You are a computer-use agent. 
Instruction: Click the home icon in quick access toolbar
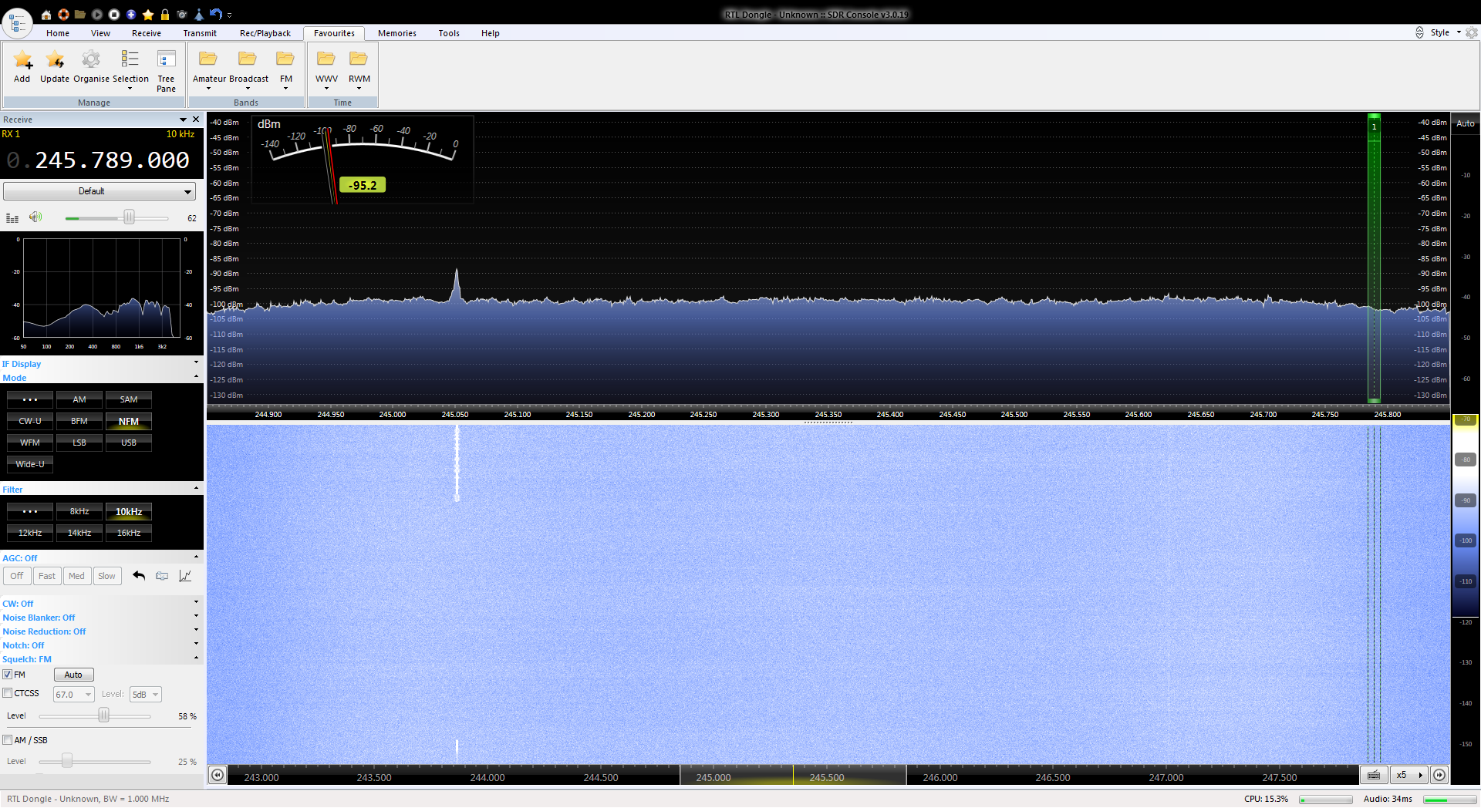[46, 15]
